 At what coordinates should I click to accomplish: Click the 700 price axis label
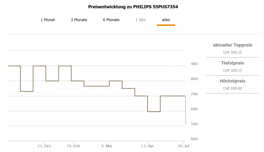coord(194,94)
